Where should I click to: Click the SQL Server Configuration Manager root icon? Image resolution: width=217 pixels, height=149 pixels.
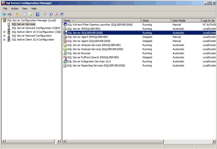4,20
